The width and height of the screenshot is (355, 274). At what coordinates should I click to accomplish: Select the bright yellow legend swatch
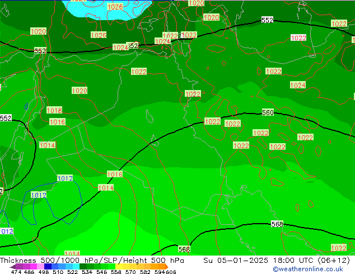coord(119,266)
